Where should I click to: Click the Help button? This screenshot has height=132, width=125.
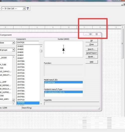pyautogui.click(x=91, y=62)
